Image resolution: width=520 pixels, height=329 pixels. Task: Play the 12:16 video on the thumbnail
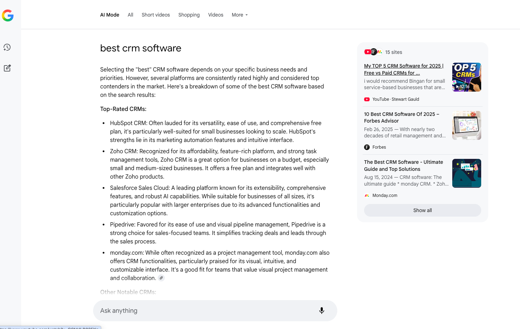coord(462,86)
